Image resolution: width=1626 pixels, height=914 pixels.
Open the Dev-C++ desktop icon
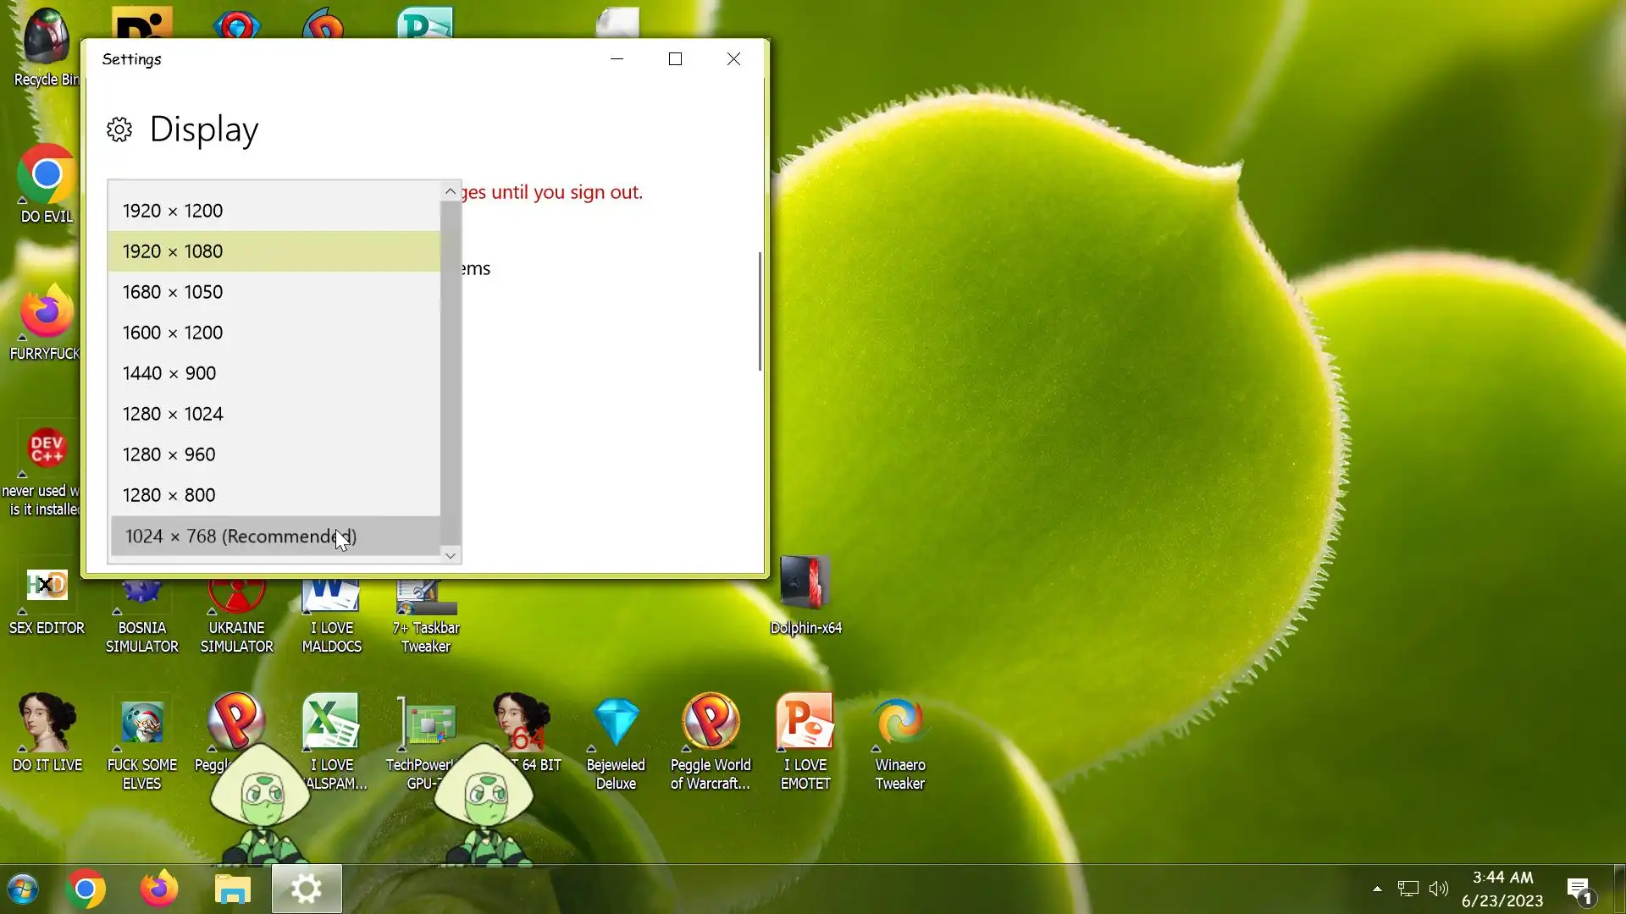(x=47, y=449)
